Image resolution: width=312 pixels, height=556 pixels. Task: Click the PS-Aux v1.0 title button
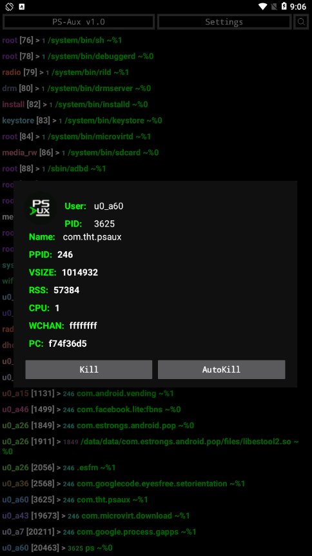click(x=79, y=22)
